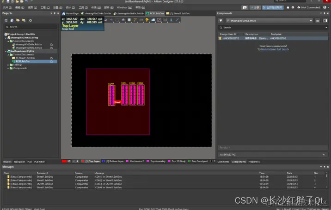The height and width of the screenshot is (210, 331).
Task: Open settings gear in top right bar
Action: pyautogui.click(x=293, y=7)
